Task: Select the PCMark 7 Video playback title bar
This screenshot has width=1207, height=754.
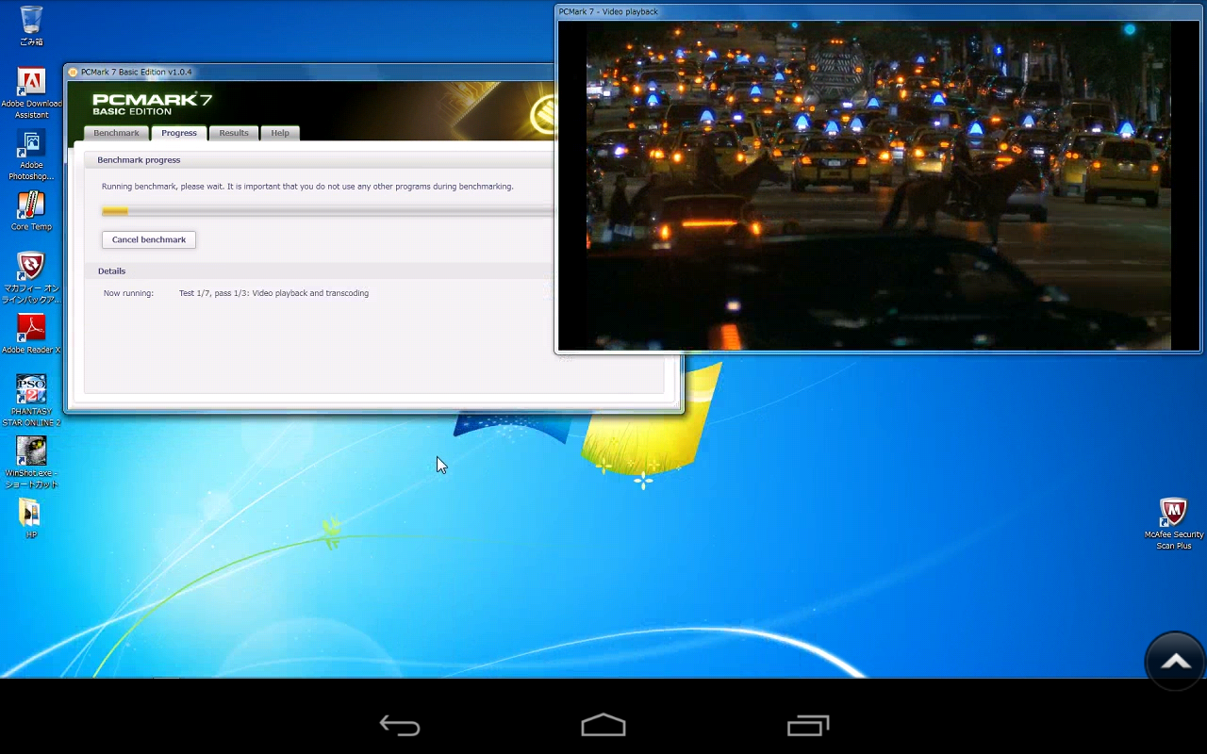Action: [x=879, y=11]
